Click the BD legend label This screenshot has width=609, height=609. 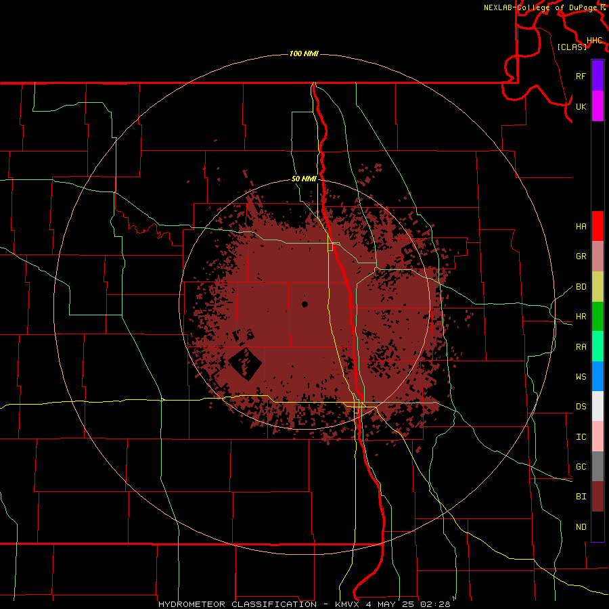(581, 287)
